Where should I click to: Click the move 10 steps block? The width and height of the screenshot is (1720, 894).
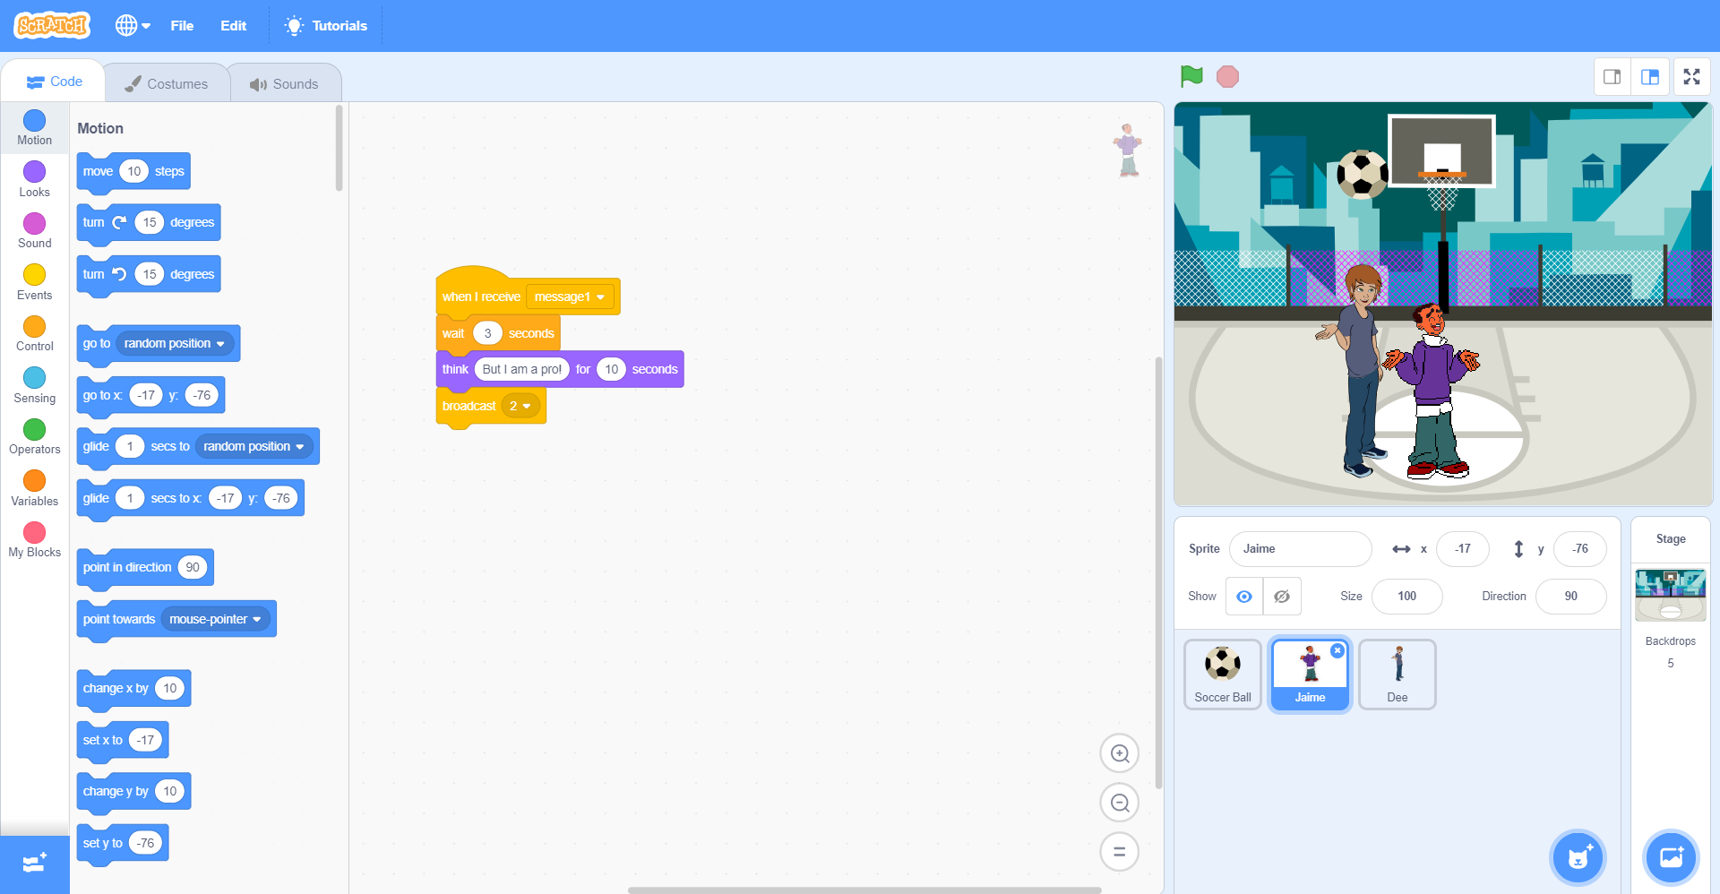coord(133,172)
